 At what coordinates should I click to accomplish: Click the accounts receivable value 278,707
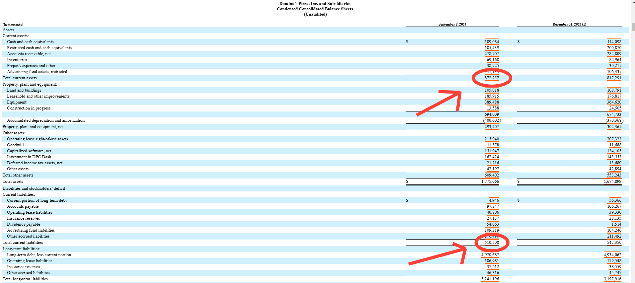click(x=492, y=54)
